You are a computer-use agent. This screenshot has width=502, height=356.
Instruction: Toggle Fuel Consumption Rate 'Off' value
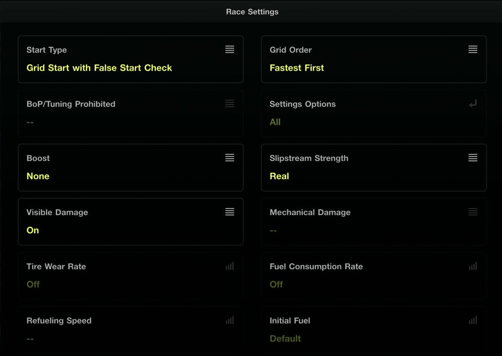coord(276,285)
